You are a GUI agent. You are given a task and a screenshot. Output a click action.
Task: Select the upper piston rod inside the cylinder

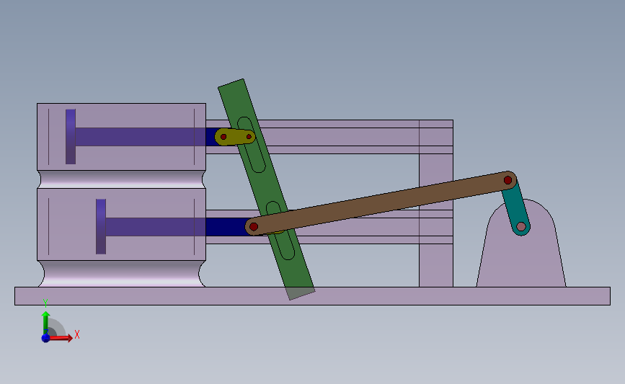140,137
